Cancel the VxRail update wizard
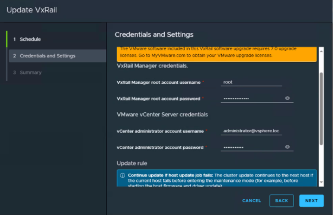The image size is (333, 215). tap(252, 200)
